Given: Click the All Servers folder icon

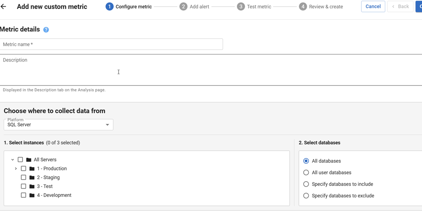Looking at the screenshot, I should (x=29, y=160).
